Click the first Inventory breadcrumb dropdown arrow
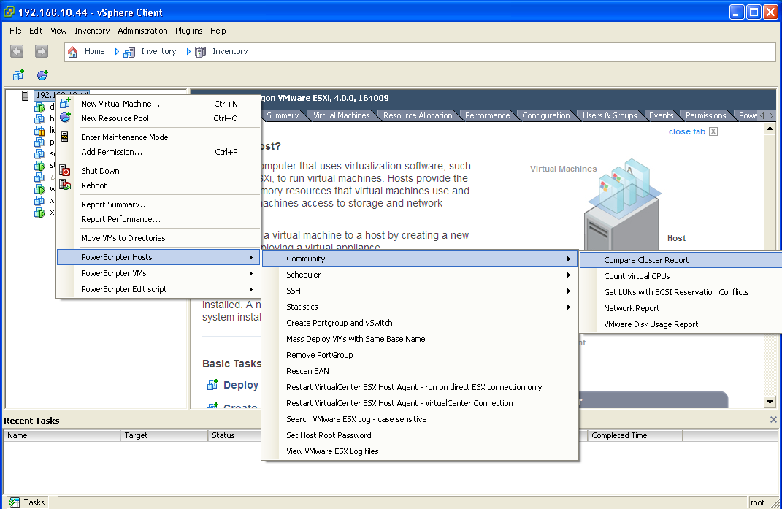 [x=117, y=51]
